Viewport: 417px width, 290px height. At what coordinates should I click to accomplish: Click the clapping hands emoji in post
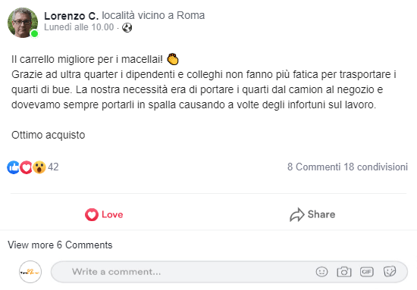[x=173, y=59]
